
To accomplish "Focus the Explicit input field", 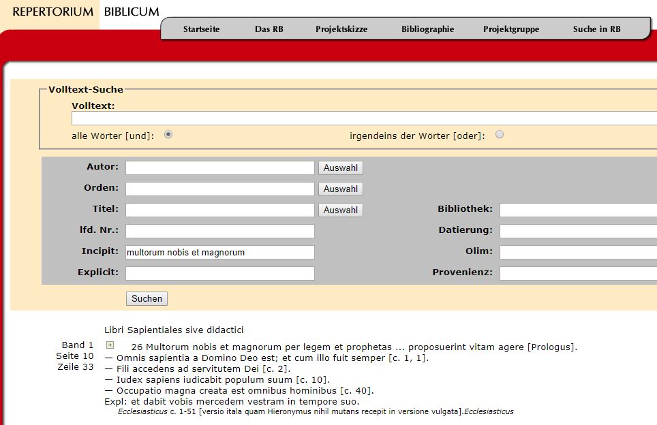I will [x=220, y=273].
